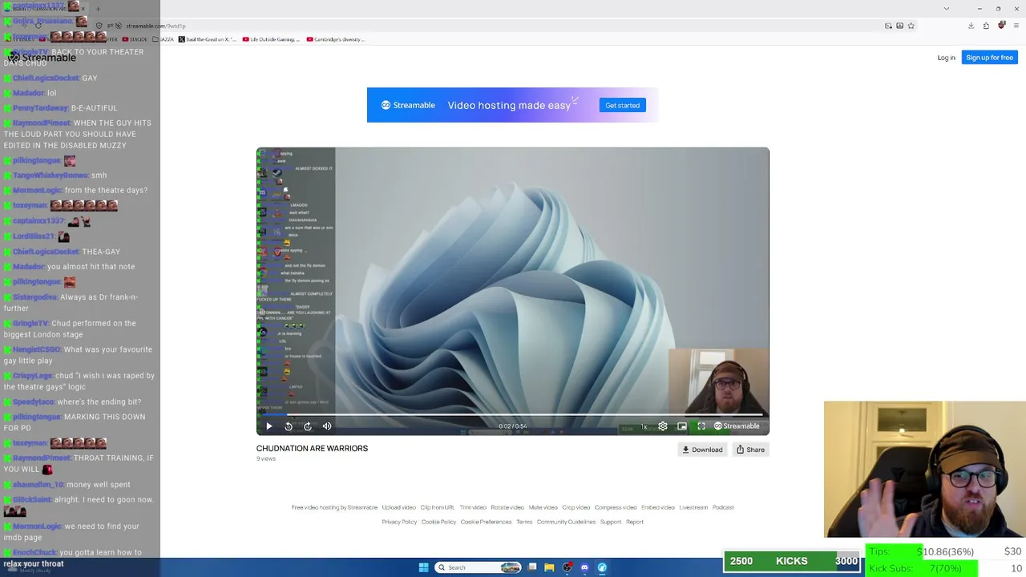The image size is (1026, 577).
Task: Open the Basil the Great on X bookmark
Action: click(x=207, y=39)
